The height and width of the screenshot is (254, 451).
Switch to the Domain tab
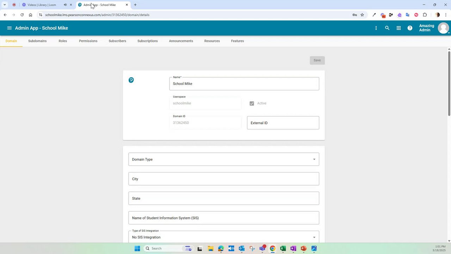pyautogui.click(x=11, y=41)
